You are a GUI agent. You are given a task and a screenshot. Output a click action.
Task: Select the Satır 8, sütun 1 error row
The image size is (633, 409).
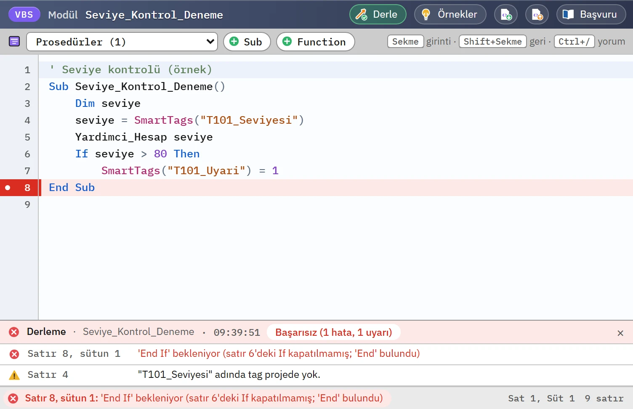click(316, 354)
